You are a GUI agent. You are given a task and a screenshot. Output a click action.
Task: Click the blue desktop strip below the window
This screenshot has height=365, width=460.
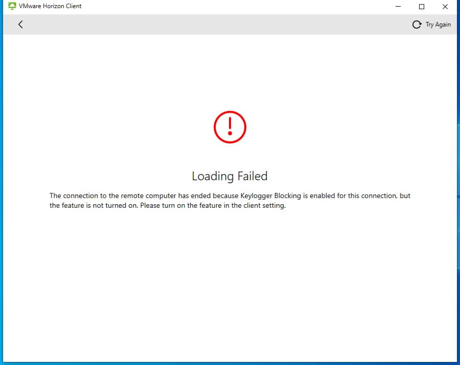pyautogui.click(x=230, y=363)
